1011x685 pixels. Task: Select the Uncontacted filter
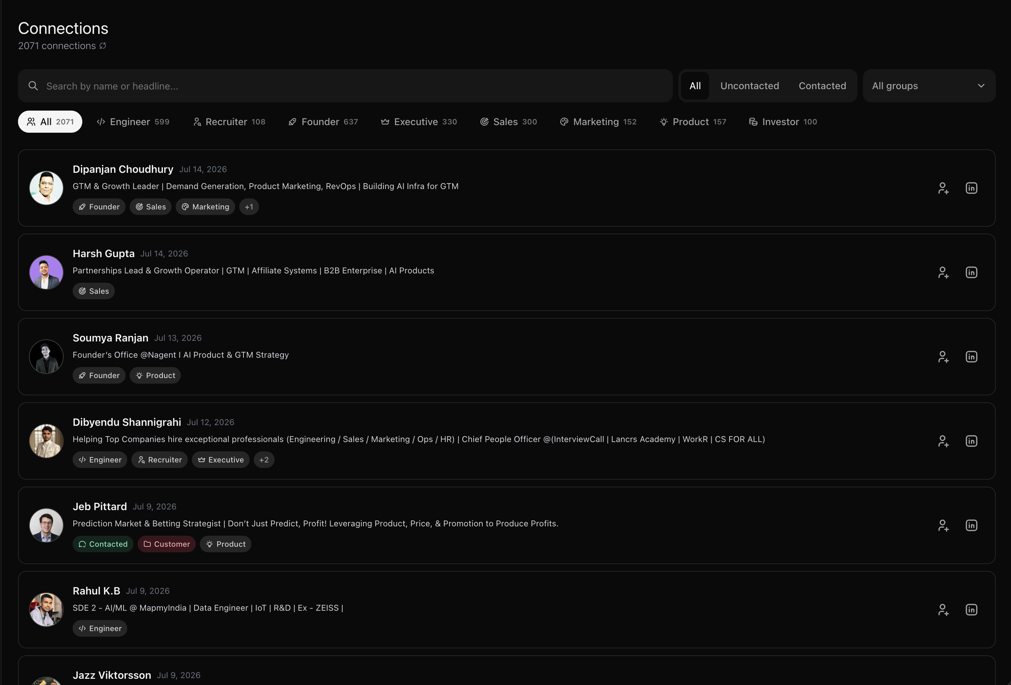[x=750, y=86]
